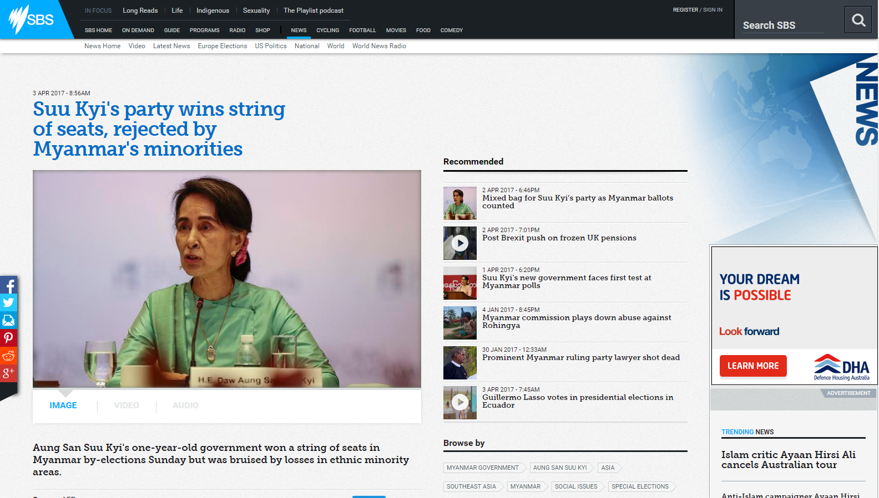This screenshot has height=498, width=879.
Task: Open SBS HOME in the main menu
Action: tap(98, 30)
